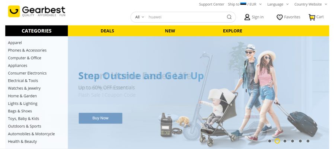Click the search field containing huawei
This screenshot has height=149, width=335.
186,17
